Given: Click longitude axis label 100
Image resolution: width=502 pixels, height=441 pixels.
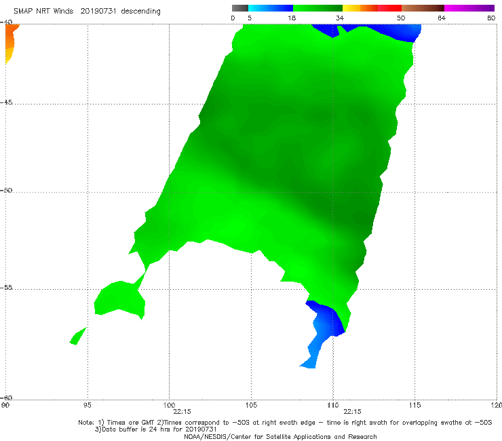Looking at the screenshot, I should click(169, 405).
